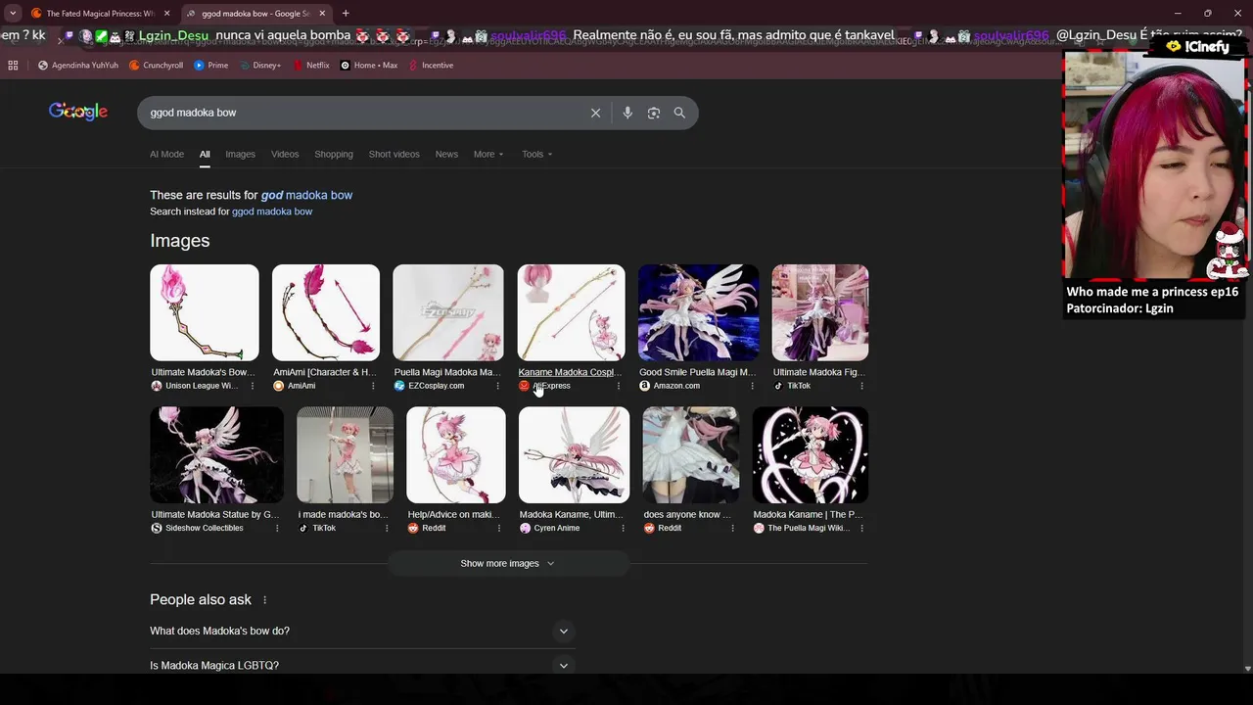Expand What does Madoka's bow do?
Viewport: 1253px width, 705px height.
pyautogui.click(x=362, y=632)
